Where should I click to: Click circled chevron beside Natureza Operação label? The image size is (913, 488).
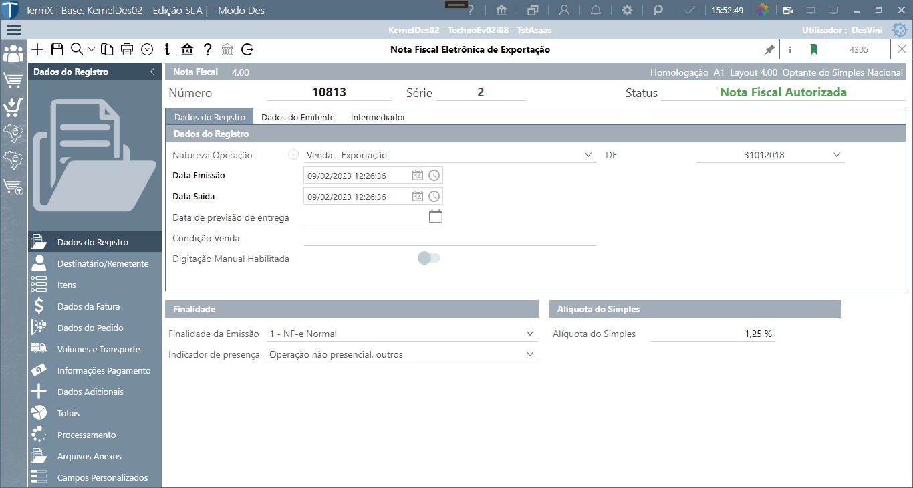coord(293,155)
